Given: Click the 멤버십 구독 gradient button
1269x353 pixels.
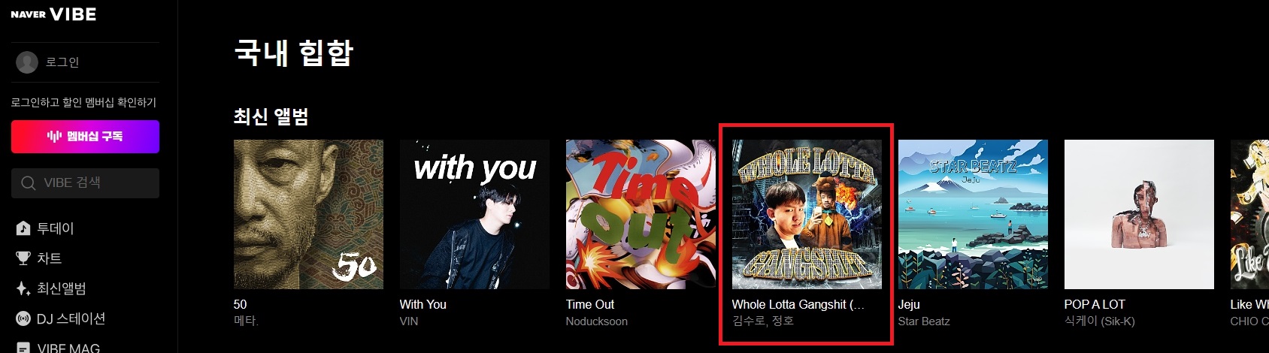Looking at the screenshot, I should tap(85, 137).
